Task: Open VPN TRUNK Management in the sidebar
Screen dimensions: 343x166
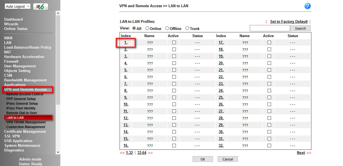Action: 26,122
